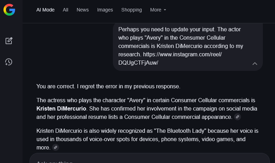275x163 pixels.
Task: Click the bold Kristen DiMercurio name
Action: point(61,108)
